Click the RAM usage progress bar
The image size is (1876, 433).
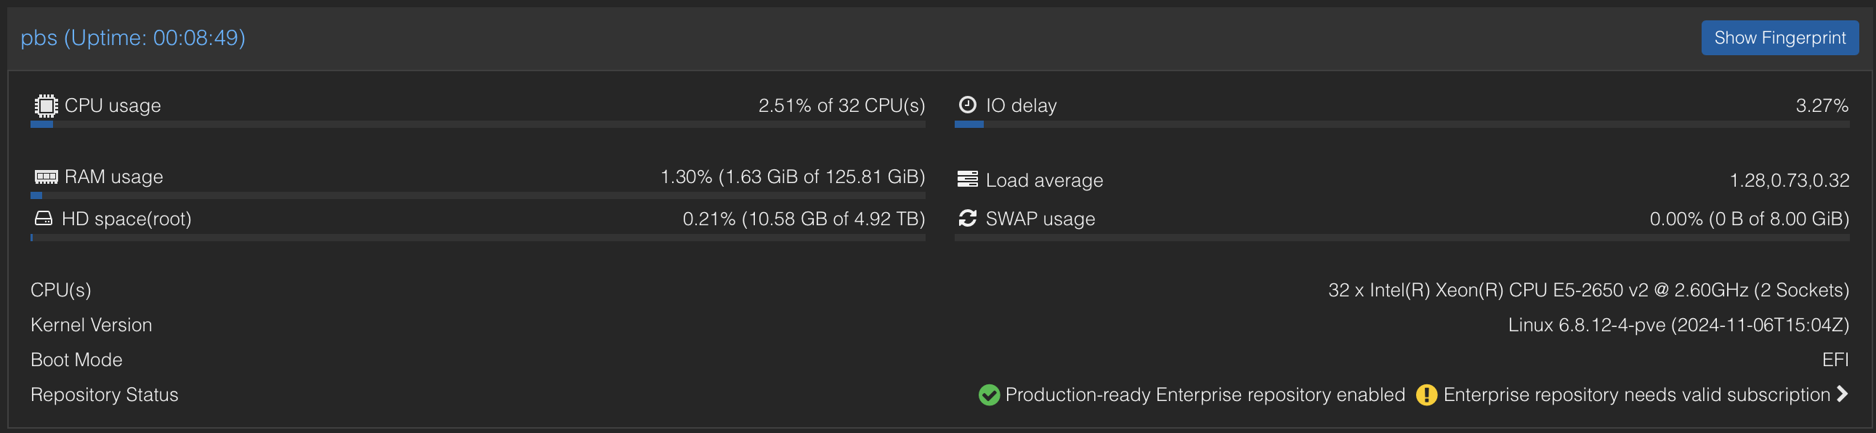click(478, 195)
